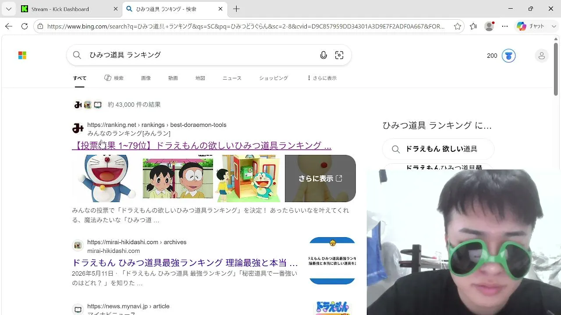Select related search ドラえもん 欲しい道具
Screen dimensions: 561x315
[x=438, y=149]
